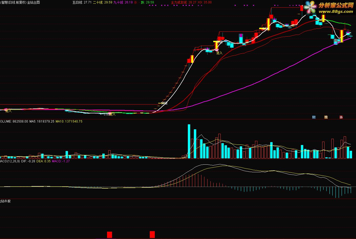356x239 pixels.
Task: Click the 分析家公式网 logo
Action: point(336,5)
